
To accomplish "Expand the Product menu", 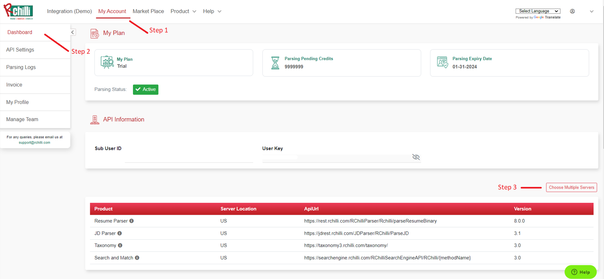I will (183, 11).
